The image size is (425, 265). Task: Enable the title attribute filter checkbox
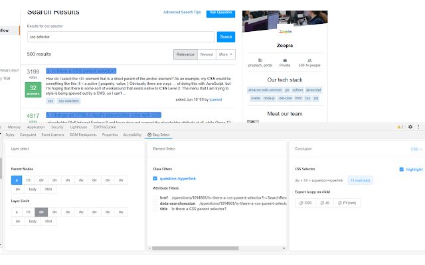tap(155, 209)
